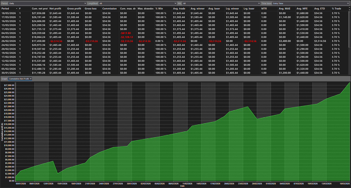This screenshot has width=351, height=188.
Task: Click the 05/01/2026 label on chart date axis
Action: click(20, 184)
